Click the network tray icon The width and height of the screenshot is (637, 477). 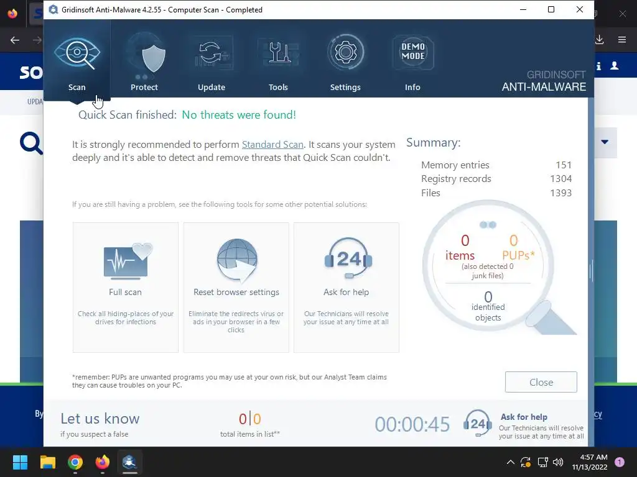pyautogui.click(x=542, y=462)
